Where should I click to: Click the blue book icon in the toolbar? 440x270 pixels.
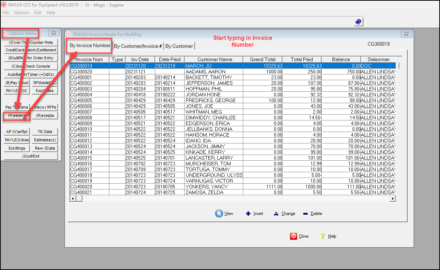tap(358, 22)
